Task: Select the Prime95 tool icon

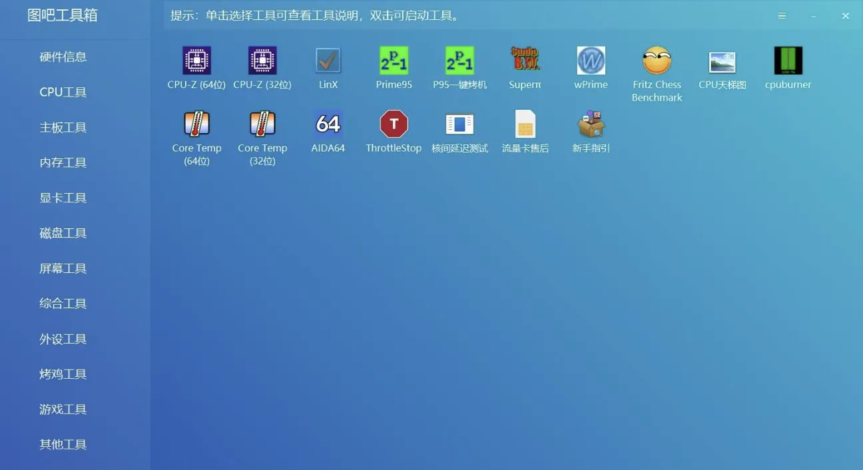Action: pos(394,61)
